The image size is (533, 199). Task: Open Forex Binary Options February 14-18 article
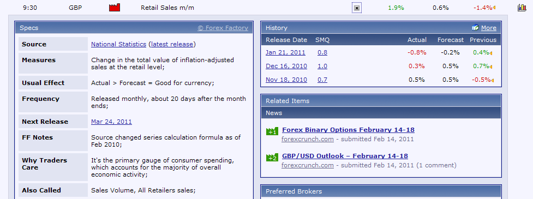point(348,130)
